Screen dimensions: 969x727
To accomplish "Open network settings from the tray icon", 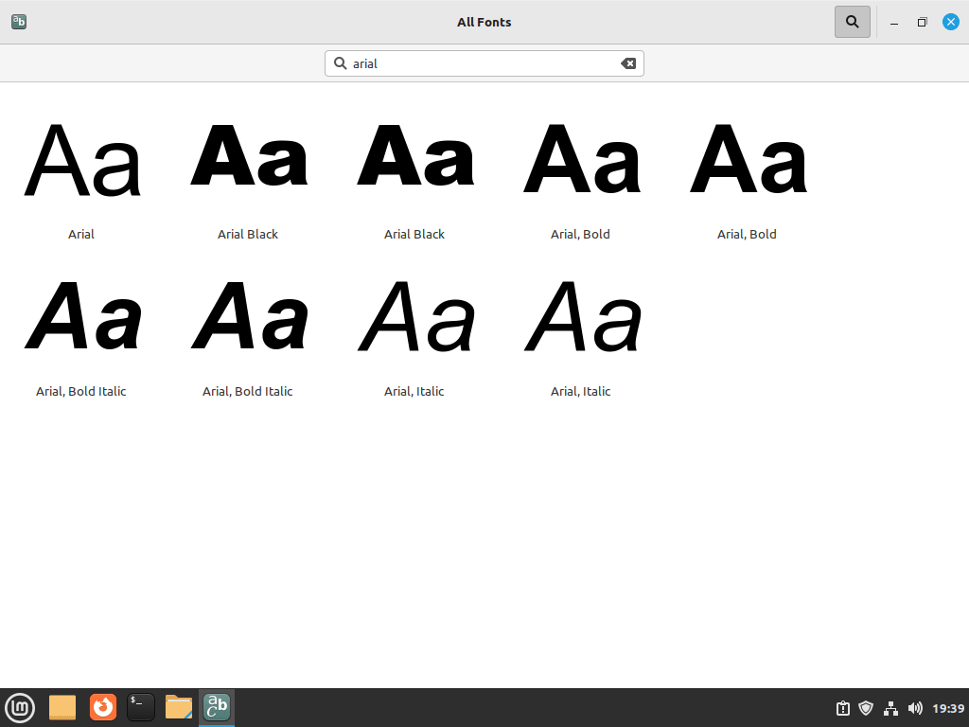I will coord(890,707).
